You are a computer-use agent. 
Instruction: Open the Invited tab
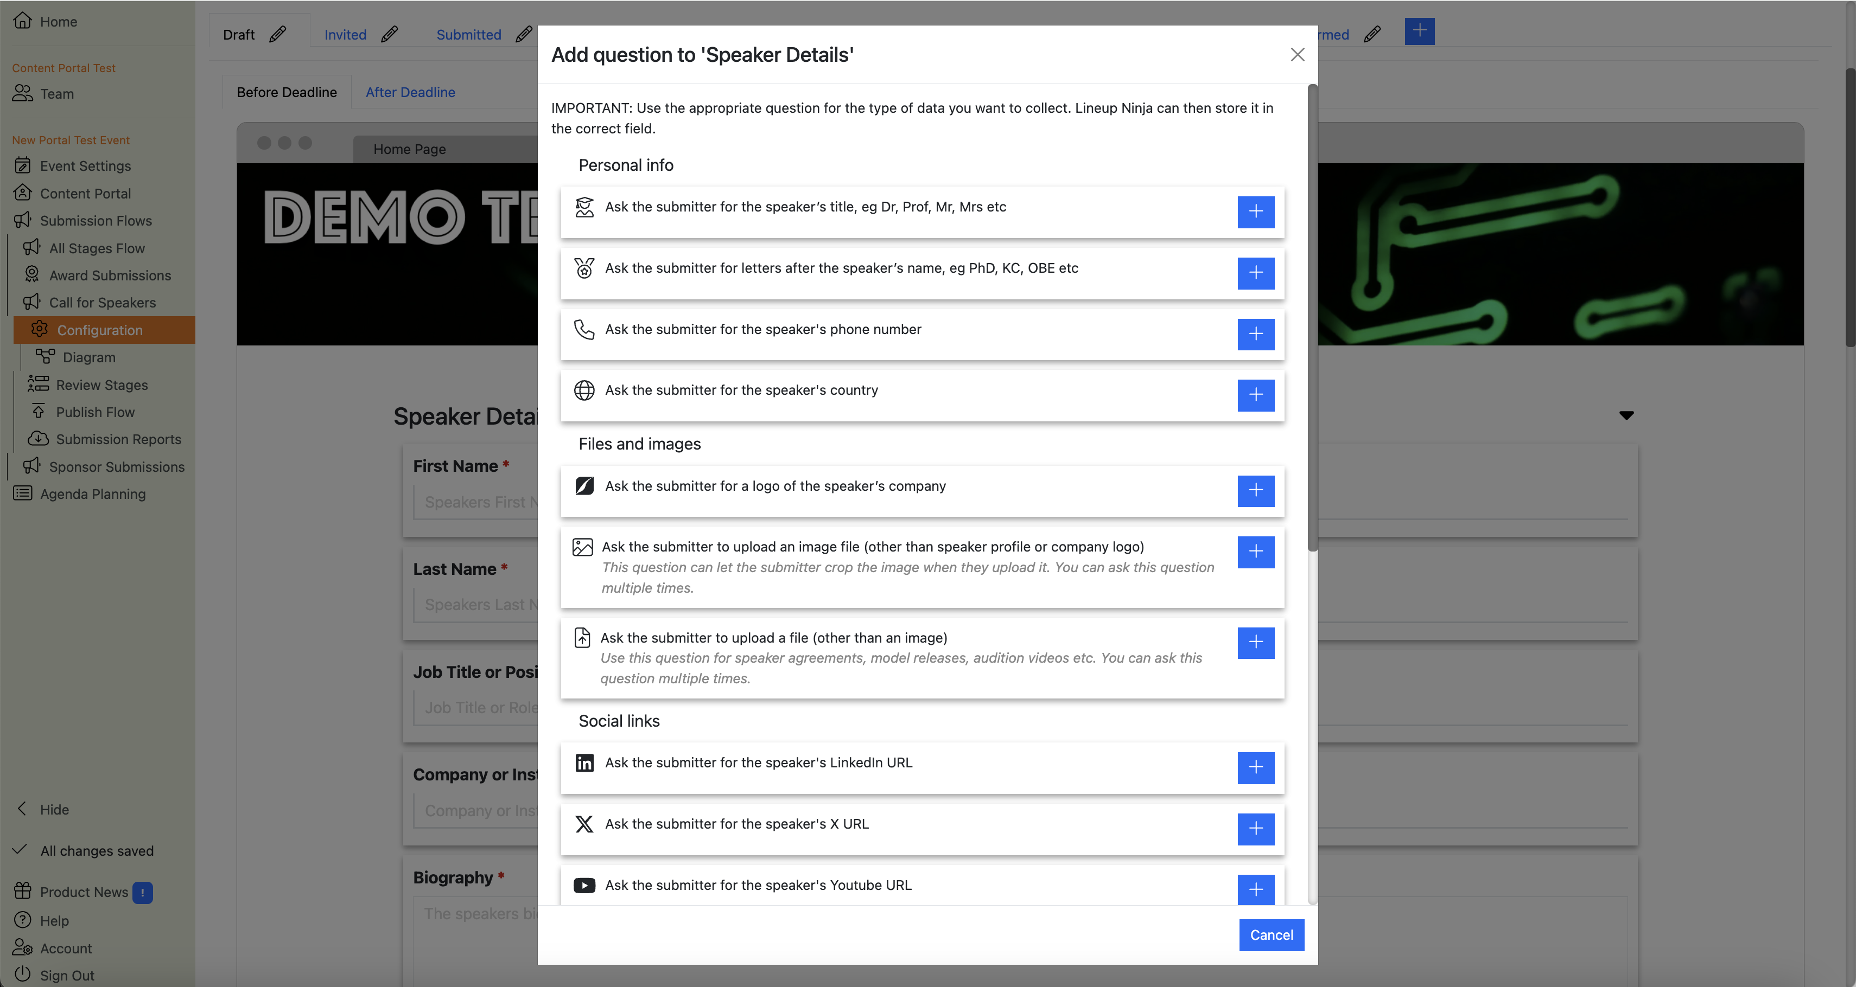345,35
